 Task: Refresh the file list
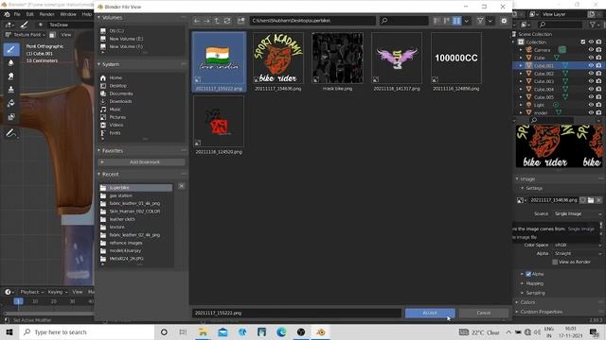click(x=227, y=21)
